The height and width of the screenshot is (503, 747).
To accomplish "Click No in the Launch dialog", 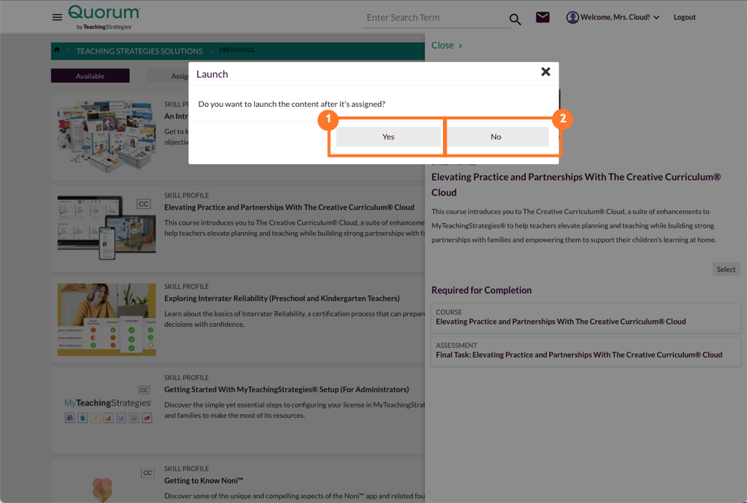I will pyautogui.click(x=495, y=137).
